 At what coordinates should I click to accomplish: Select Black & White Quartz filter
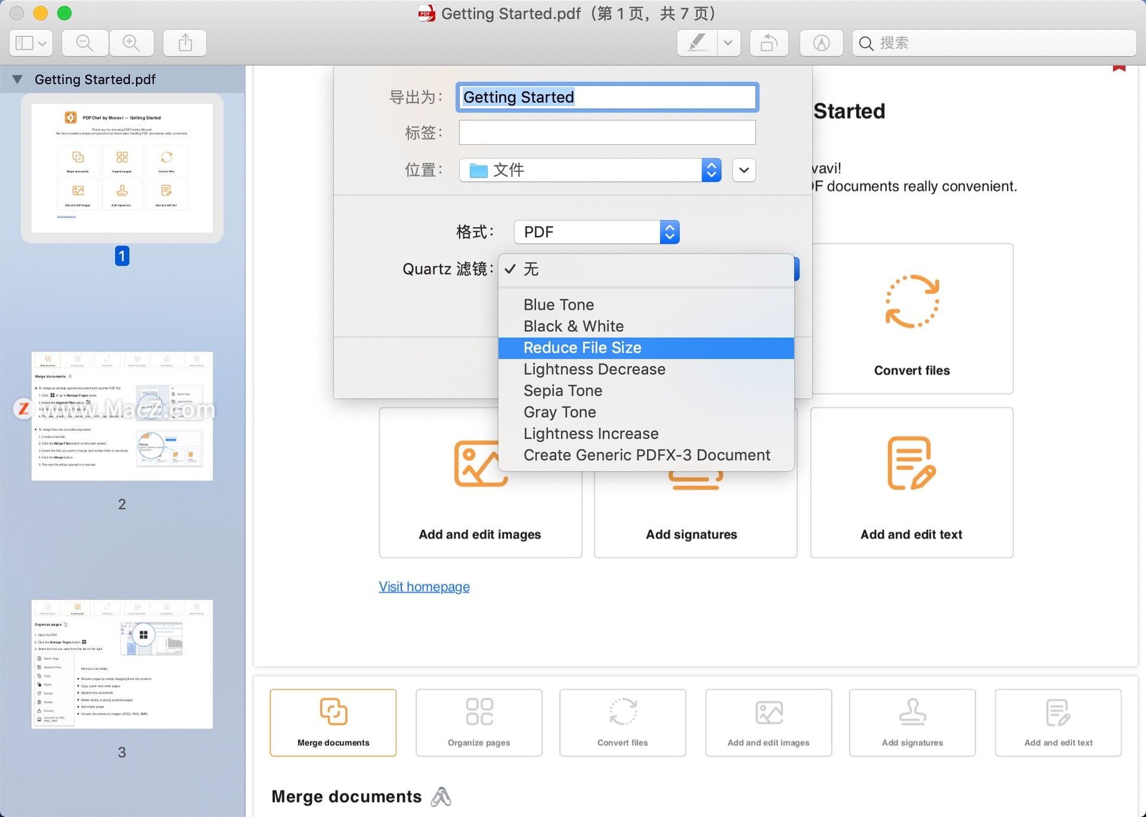click(x=573, y=325)
